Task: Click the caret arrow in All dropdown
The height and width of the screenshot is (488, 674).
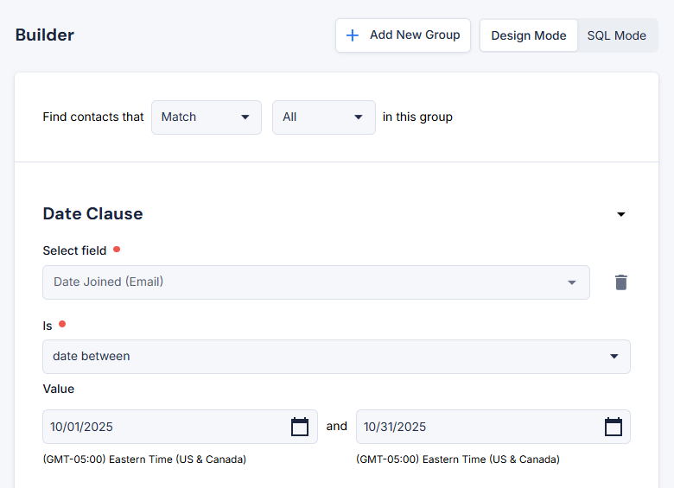Action: [x=359, y=117]
